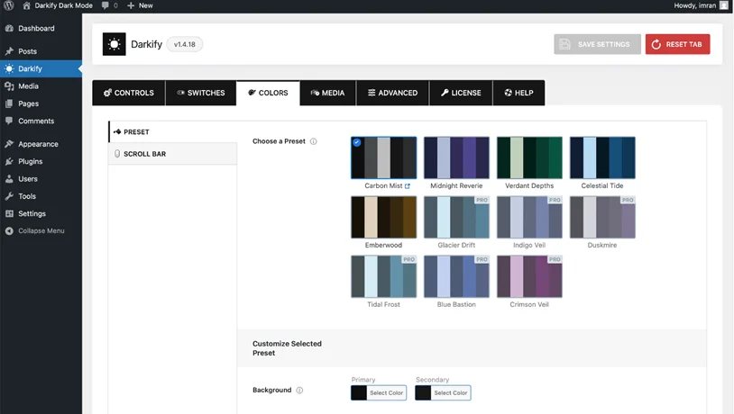This screenshot has width=734, height=414.
Task: Select the Preset section
Action: [x=173, y=131]
